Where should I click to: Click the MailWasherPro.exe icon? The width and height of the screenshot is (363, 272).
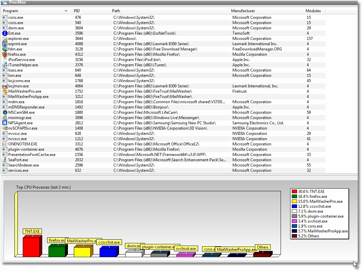coord(5,91)
